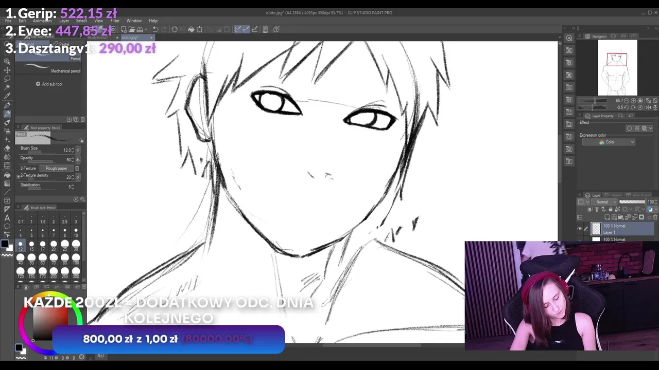Open the save options dropdown arrow in command bar
The width and height of the screenshot is (659, 370).
point(146,29)
